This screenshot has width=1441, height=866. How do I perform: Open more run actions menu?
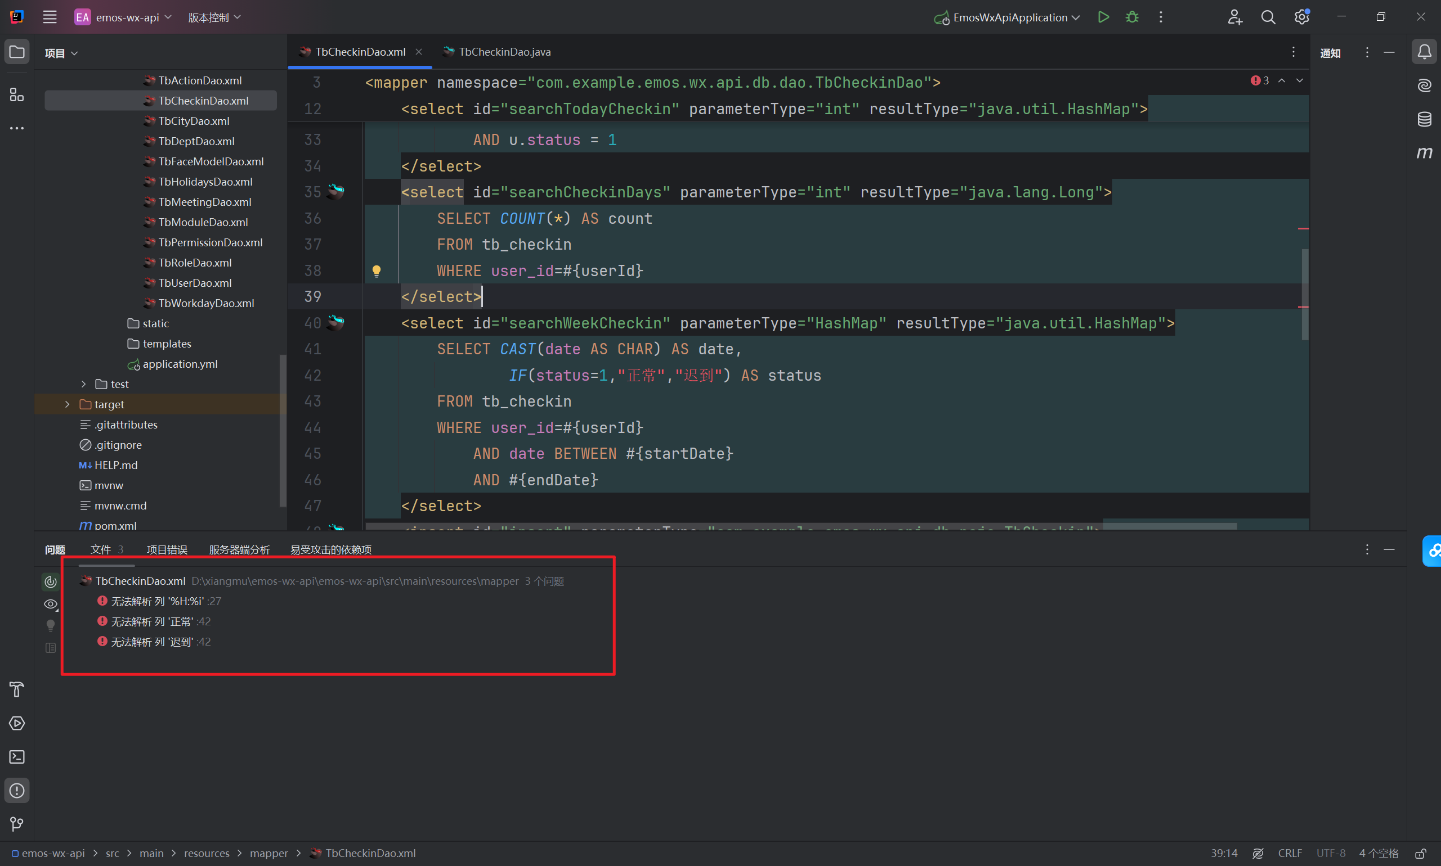(1161, 17)
